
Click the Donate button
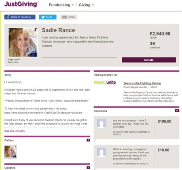tap(149, 60)
